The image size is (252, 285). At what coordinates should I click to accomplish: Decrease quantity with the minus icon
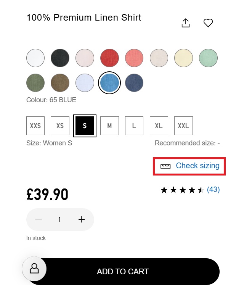39,219
